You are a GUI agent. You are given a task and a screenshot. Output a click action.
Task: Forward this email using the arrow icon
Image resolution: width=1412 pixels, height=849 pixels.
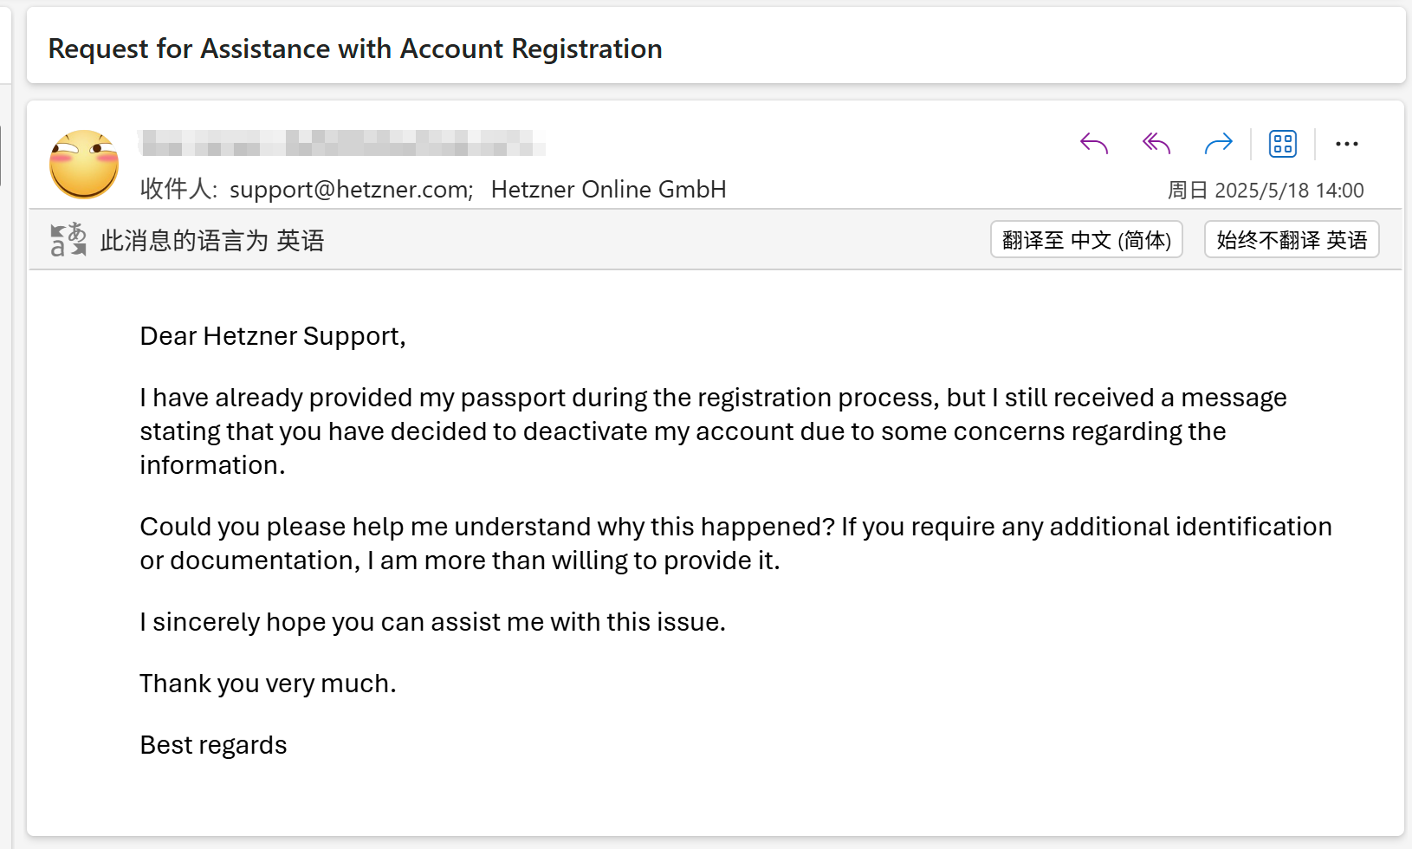click(1219, 144)
